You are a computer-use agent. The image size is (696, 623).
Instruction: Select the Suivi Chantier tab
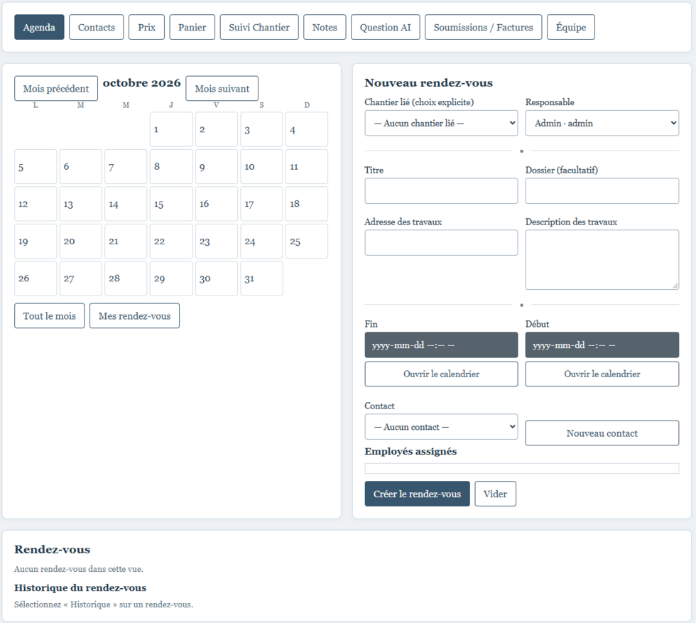(x=259, y=27)
